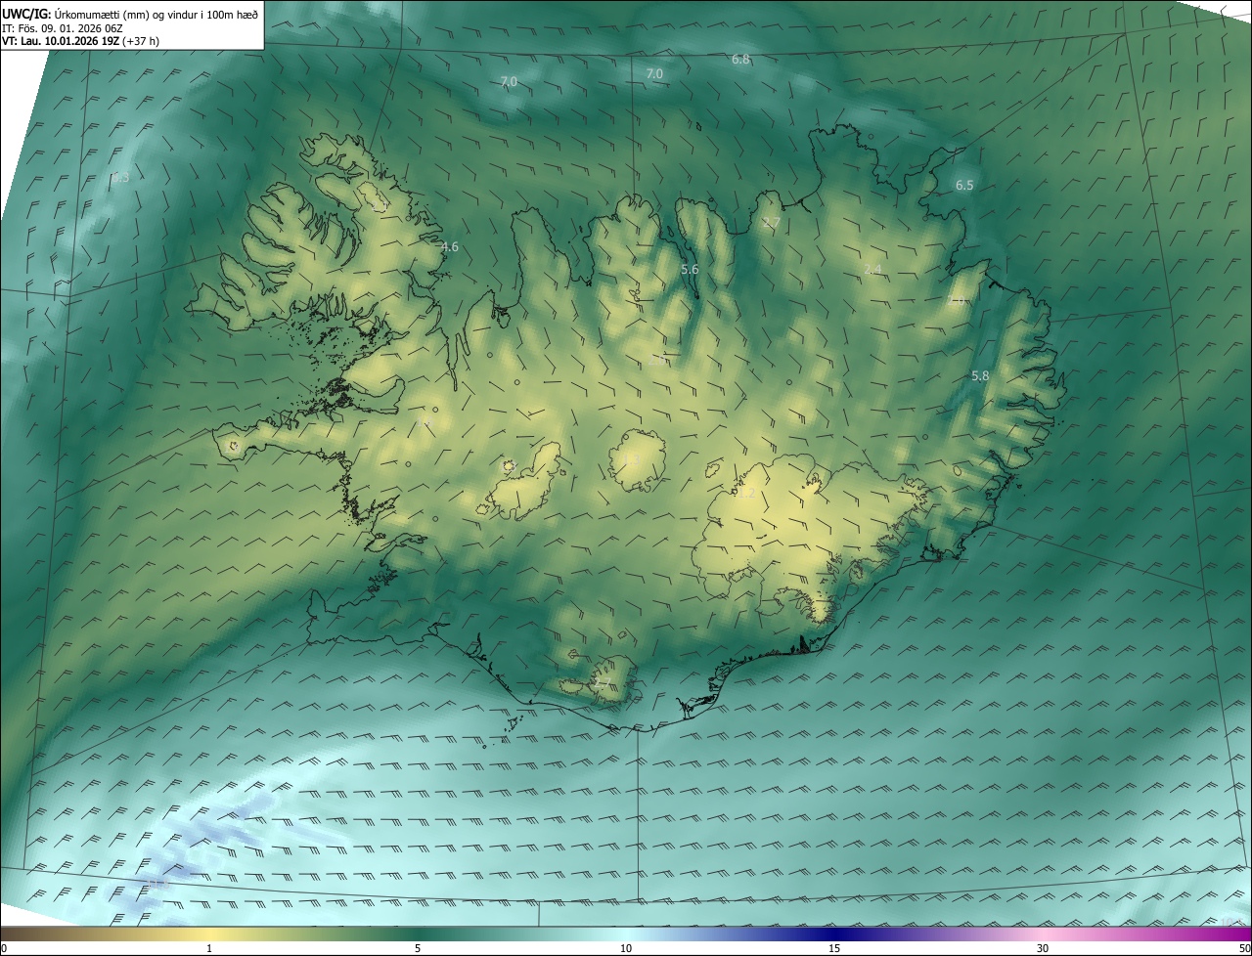Select the 4.6 value label on the map
The width and height of the screenshot is (1252, 956).
coord(450,247)
